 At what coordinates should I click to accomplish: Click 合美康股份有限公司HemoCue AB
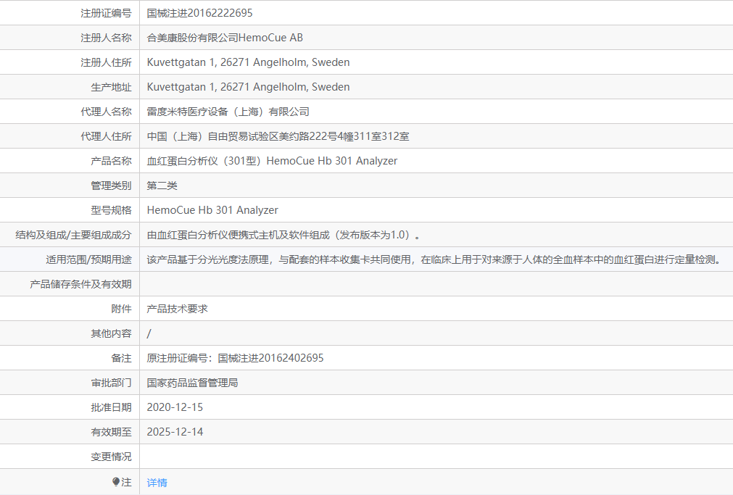pyautogui.click(x=225, y=38)
